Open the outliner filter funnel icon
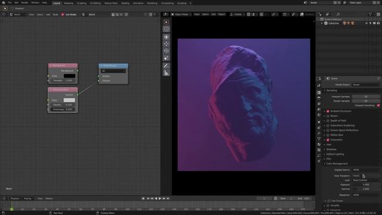The height and width of the screenshot is (215, 382). click(370, 14)
